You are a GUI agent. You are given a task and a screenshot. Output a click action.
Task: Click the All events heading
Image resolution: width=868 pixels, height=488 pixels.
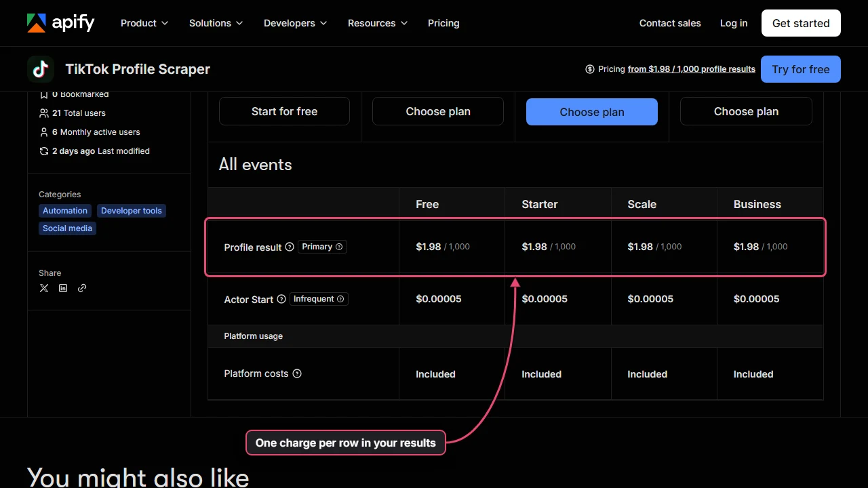[256, 165]
